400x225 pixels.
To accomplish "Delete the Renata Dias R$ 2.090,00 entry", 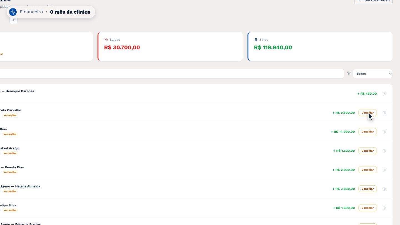I will tap(384, 170).
